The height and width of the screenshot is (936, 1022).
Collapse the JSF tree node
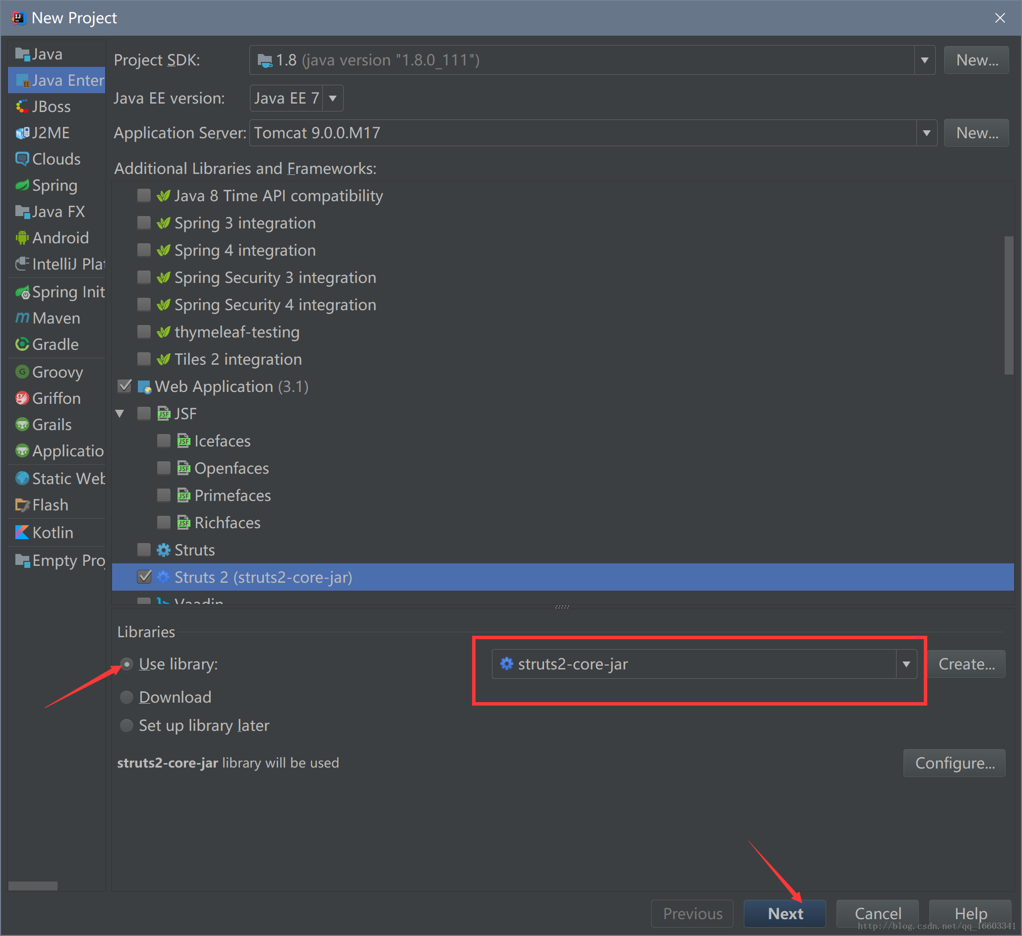coord(120,414)
